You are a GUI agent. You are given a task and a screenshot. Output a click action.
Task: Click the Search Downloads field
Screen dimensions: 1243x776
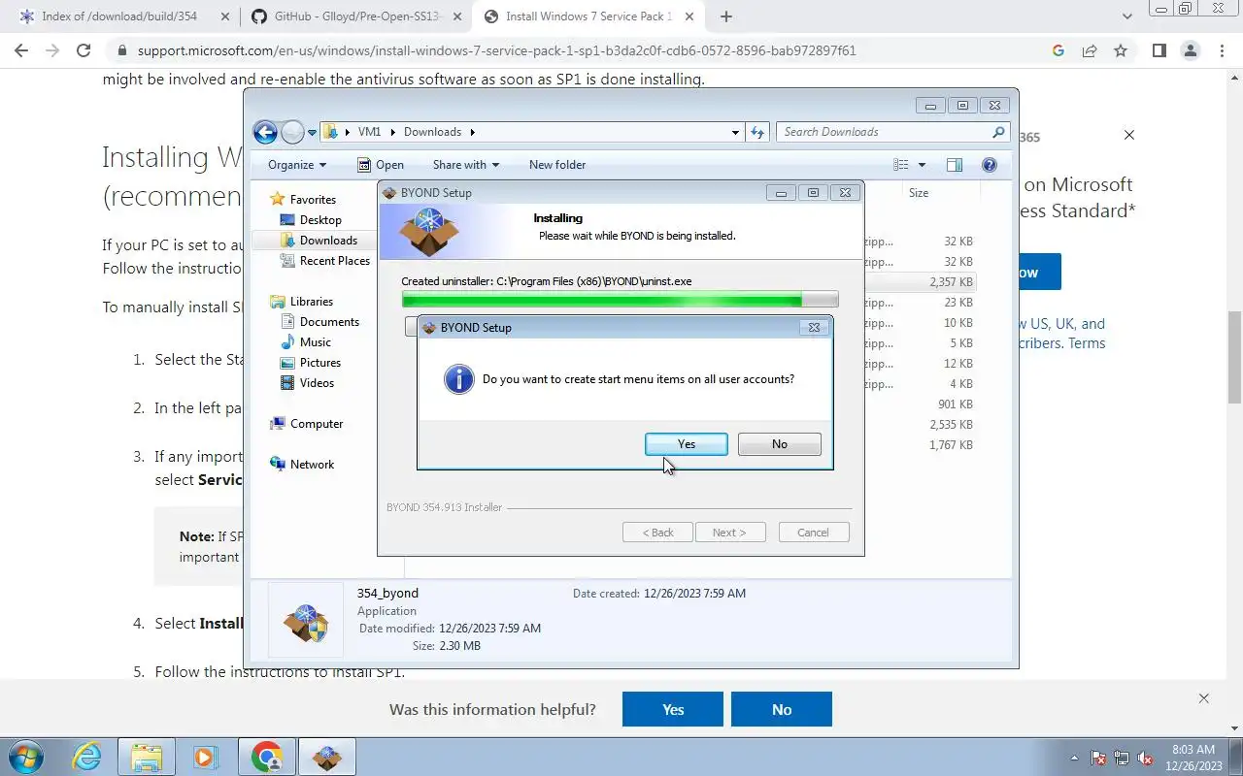(x=892, y=132)
